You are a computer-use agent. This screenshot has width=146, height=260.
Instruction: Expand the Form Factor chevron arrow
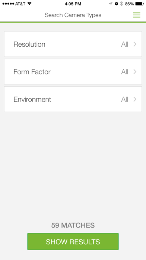tap(135, 72)
